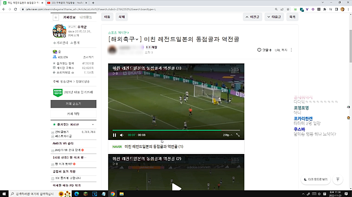The height and width of the screenshot is (197, 352).
Task: Click the purple V extension icon
Action: point(307,9)
